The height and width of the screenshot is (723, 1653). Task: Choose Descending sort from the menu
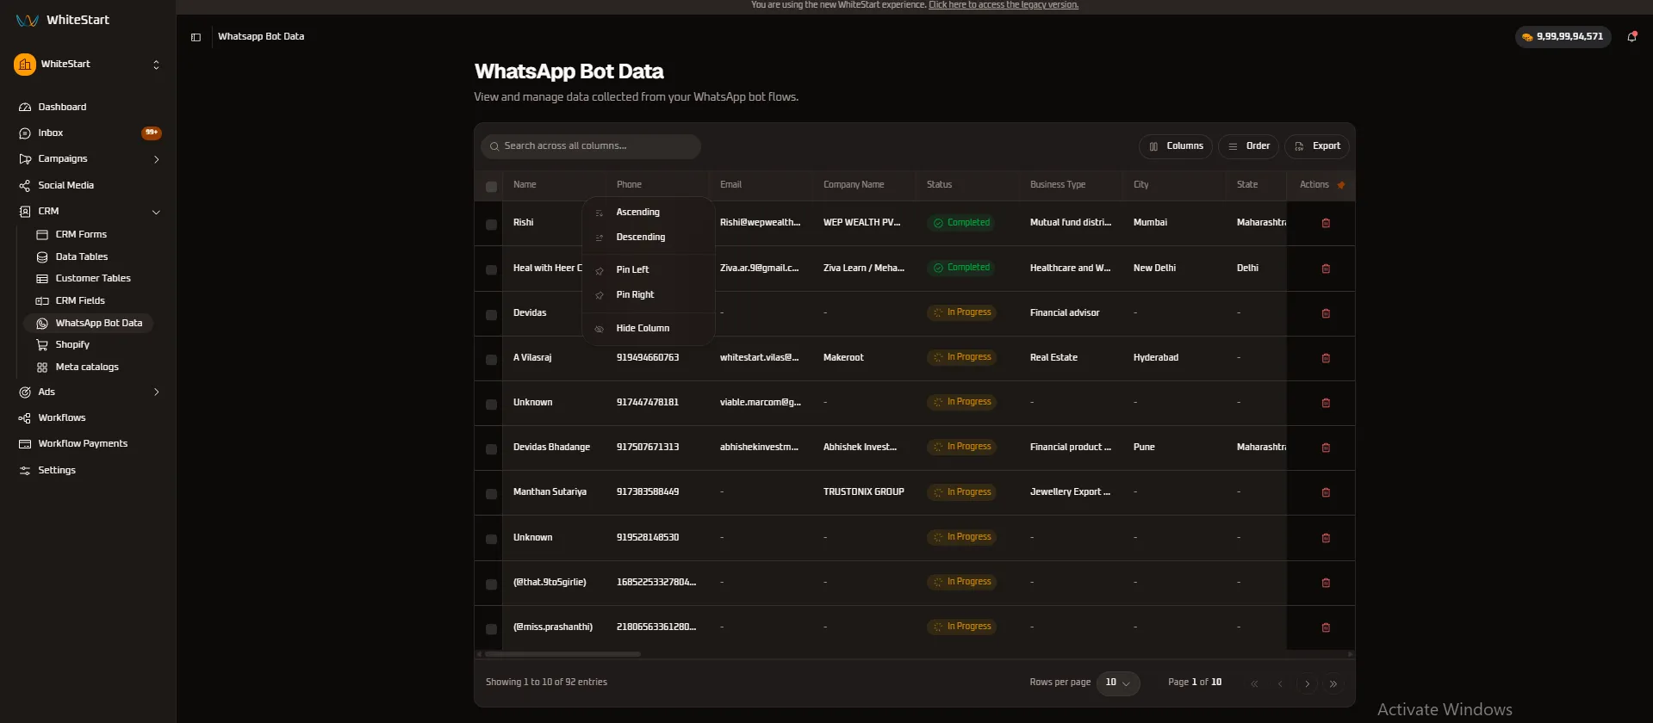pyautogui.click(x=649, y=238)
